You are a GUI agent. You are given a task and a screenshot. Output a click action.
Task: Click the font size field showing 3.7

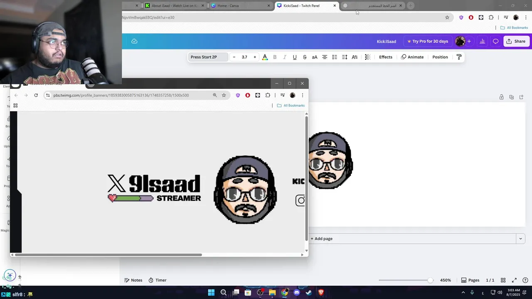point(244,57)
